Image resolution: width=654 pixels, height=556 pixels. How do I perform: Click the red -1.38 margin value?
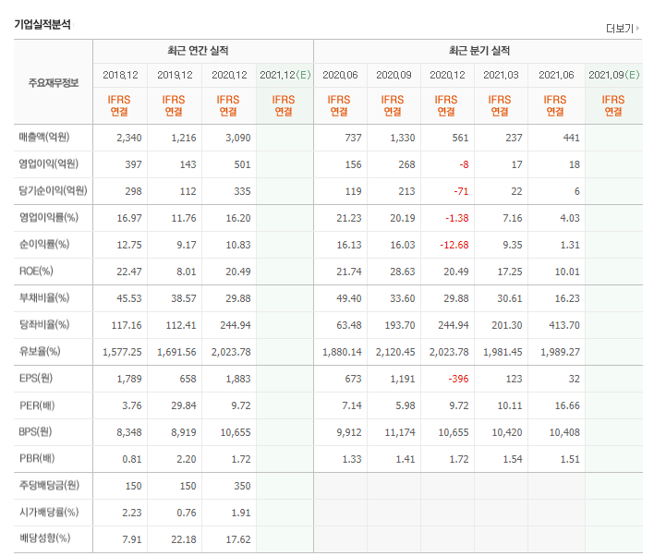(456, 218)
